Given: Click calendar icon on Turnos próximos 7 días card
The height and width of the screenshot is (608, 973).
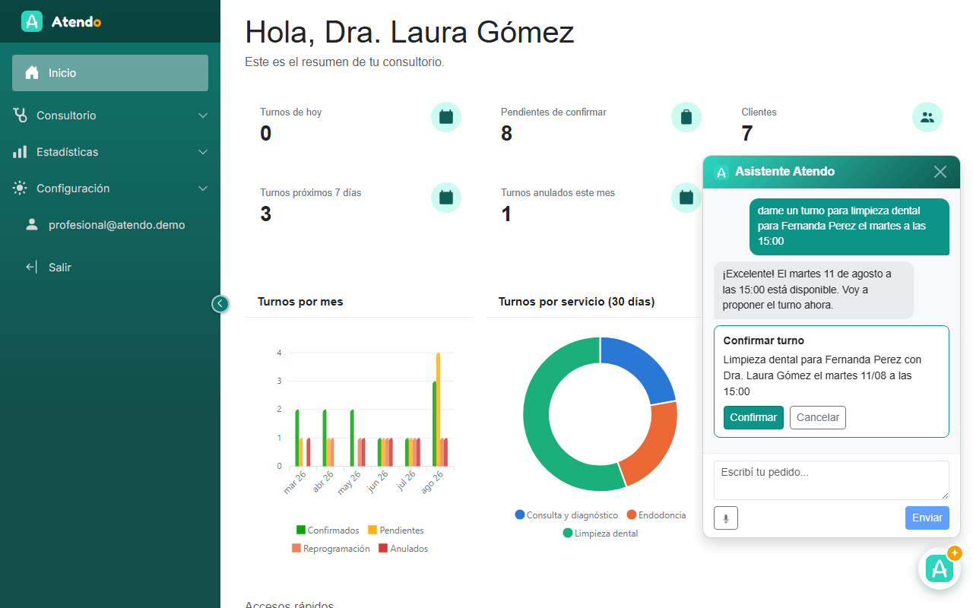Looking at the screenshot, I should tap(446, 198).
